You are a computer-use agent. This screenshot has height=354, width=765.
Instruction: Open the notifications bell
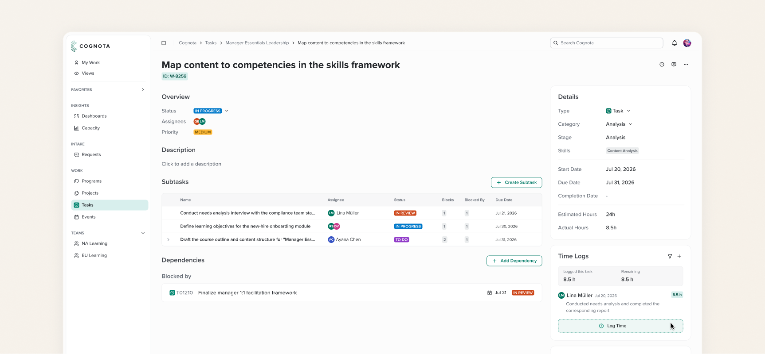pyautogui.click(x=675, y=43)
